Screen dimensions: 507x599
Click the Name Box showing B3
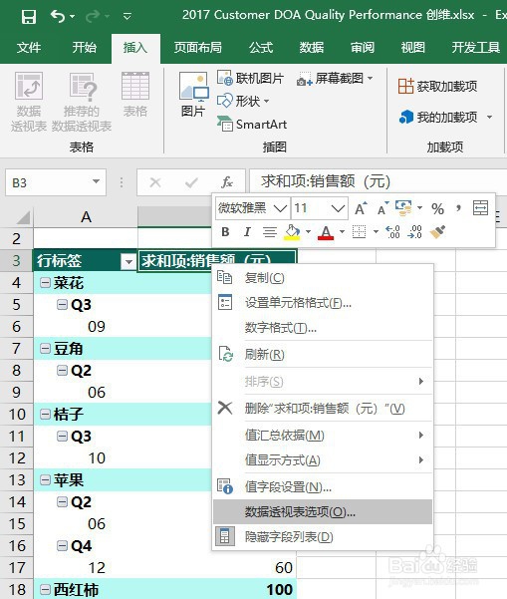[x=48, y=183]
